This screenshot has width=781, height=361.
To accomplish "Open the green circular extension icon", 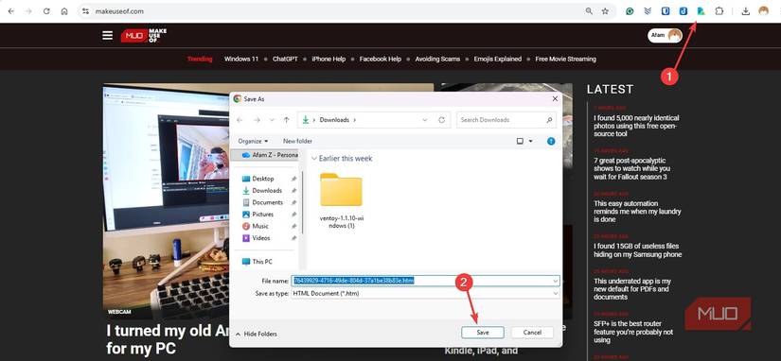I will [x=630, y=11].
